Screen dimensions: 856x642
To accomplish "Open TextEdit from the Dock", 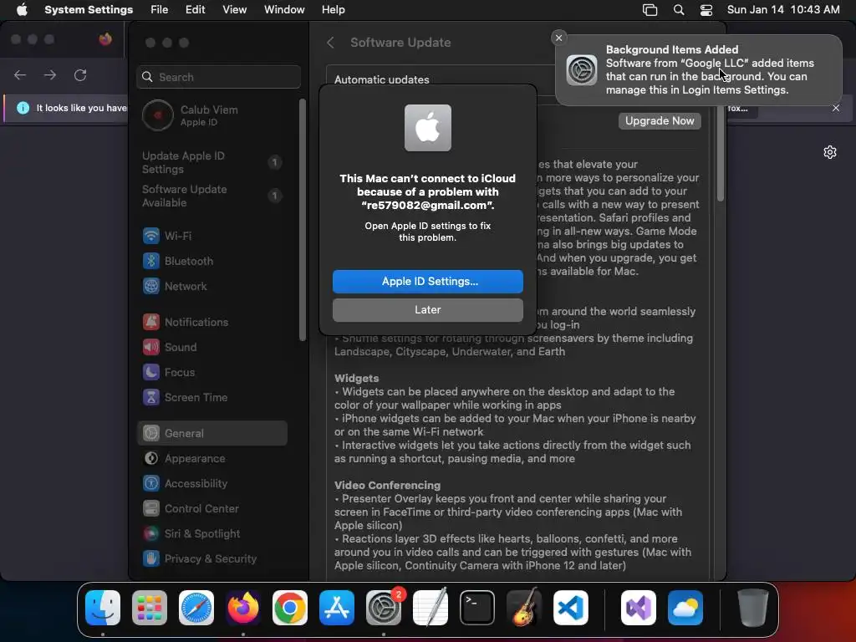I will (431, 608).
